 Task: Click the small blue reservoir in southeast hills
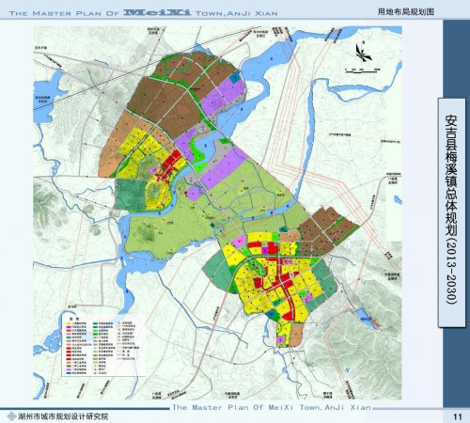pos(365,317)
